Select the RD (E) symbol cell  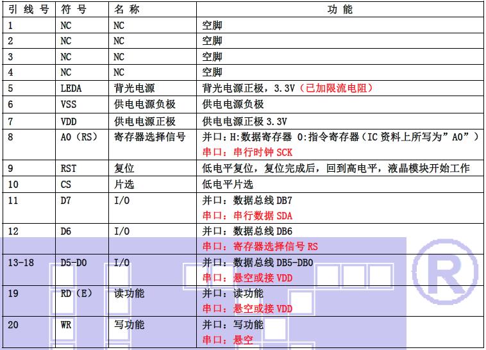coord(76,294)
